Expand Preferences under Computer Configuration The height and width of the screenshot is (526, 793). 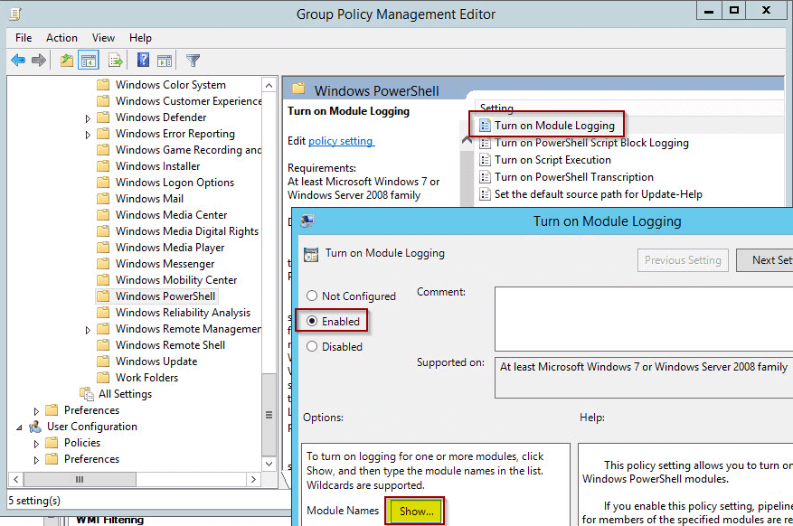[x=36, y=411]
